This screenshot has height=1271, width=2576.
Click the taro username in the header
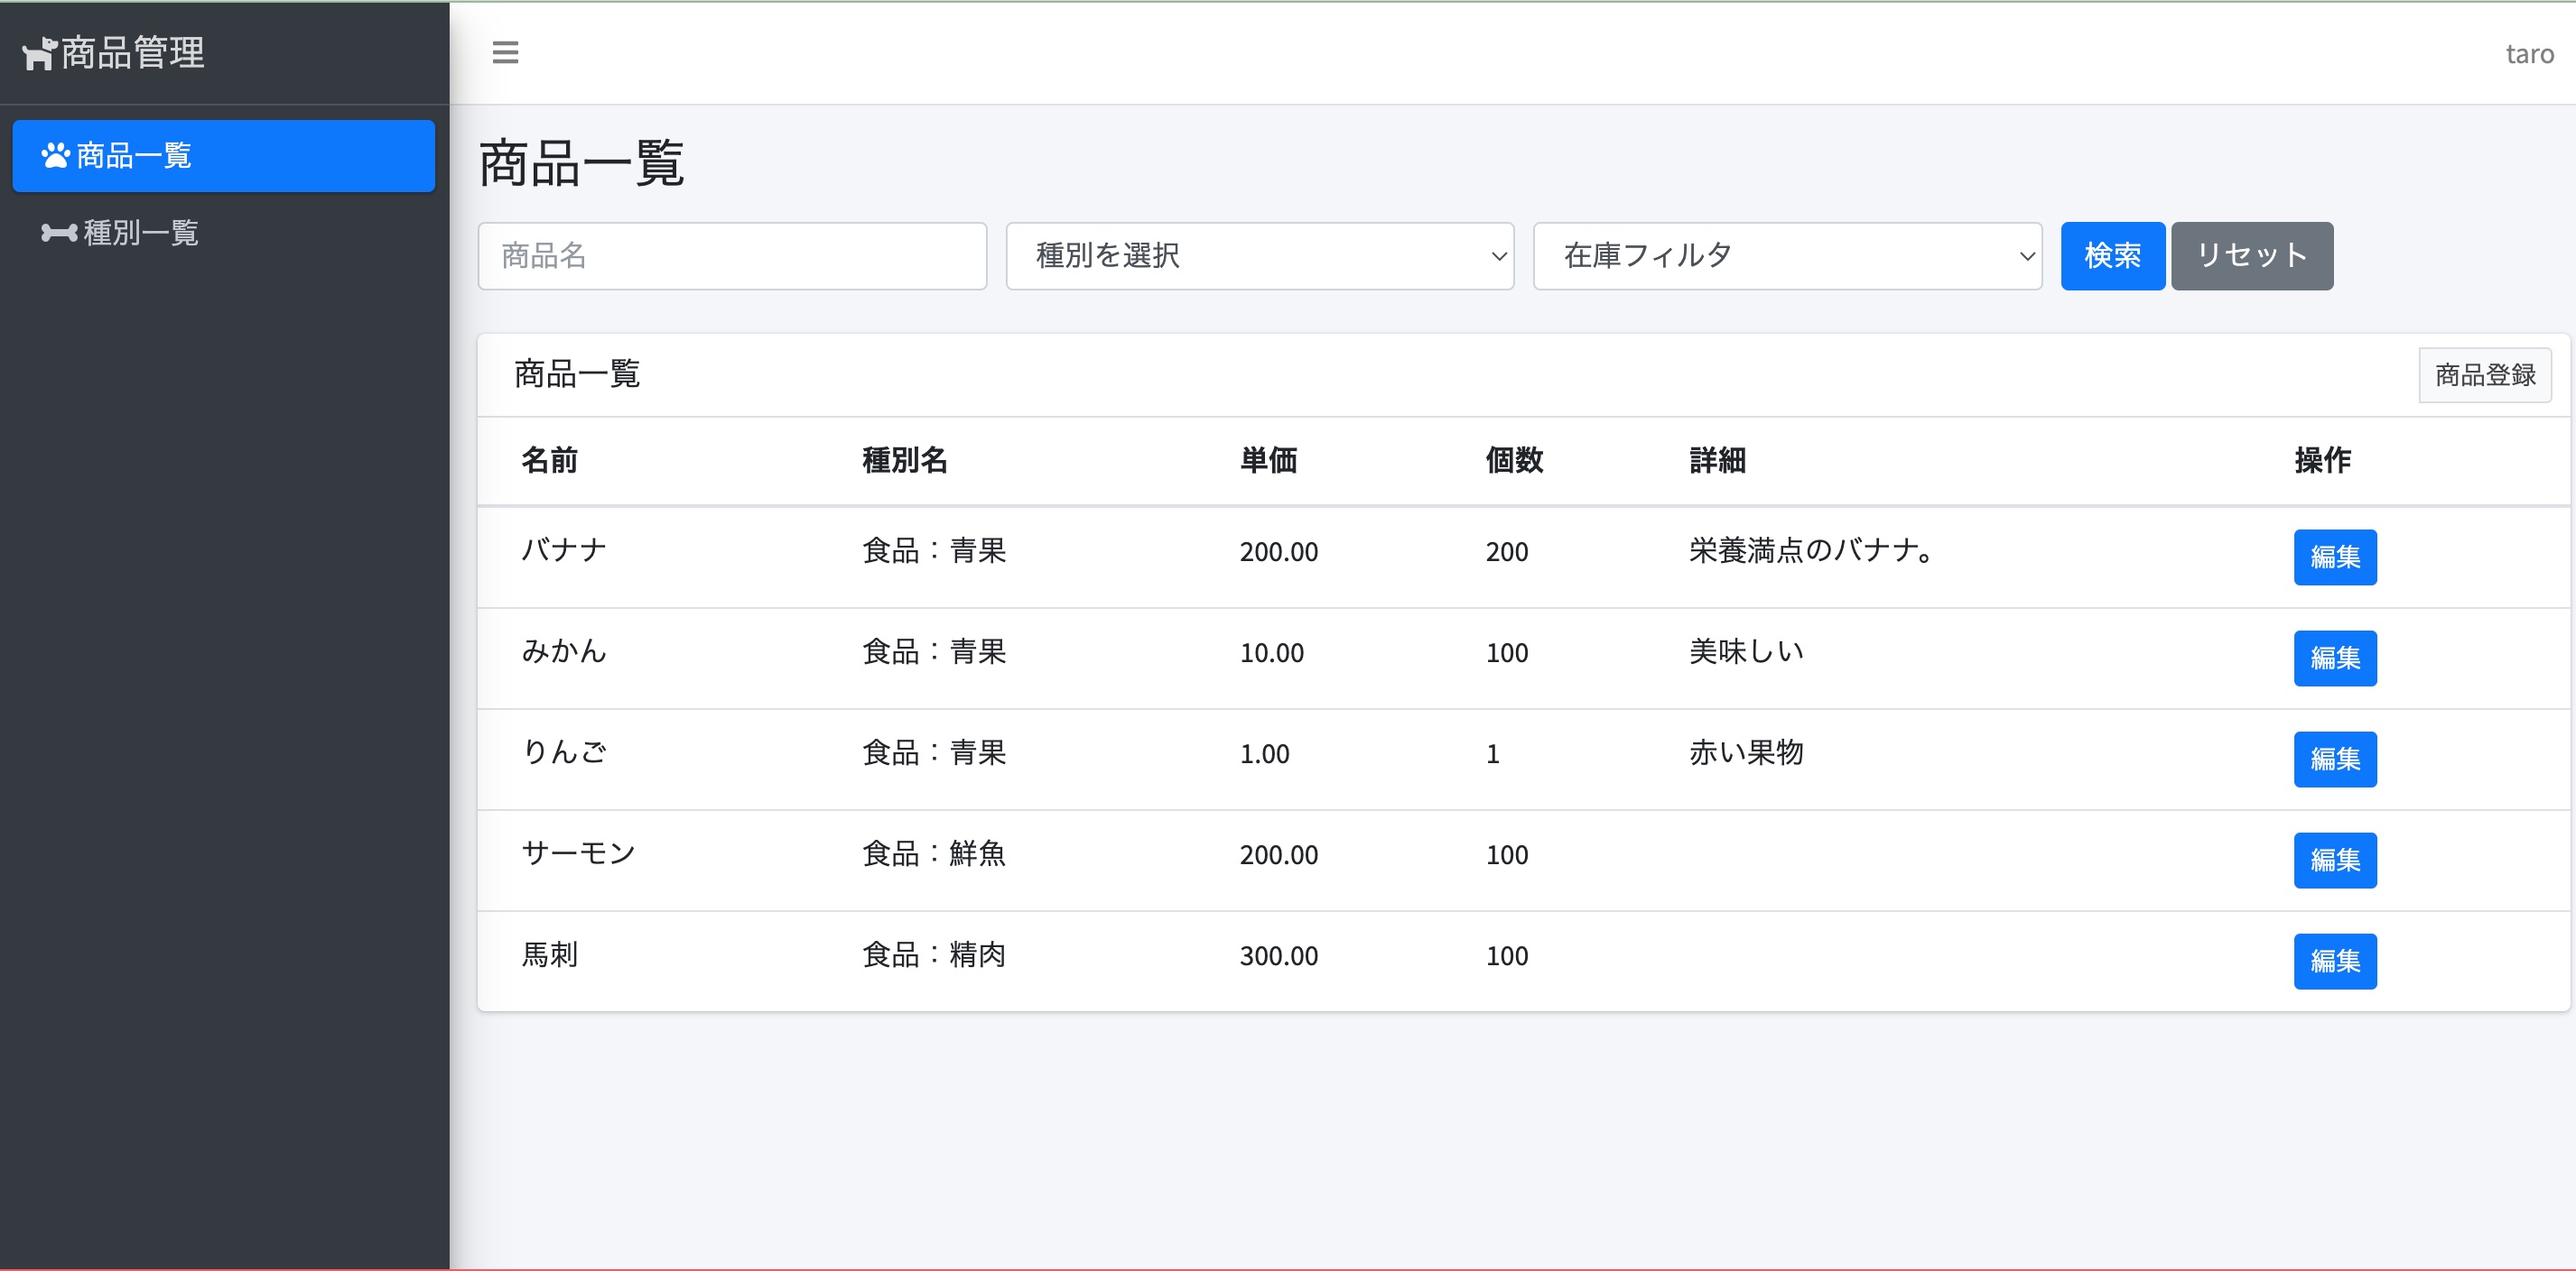[x=2529, y=53]
